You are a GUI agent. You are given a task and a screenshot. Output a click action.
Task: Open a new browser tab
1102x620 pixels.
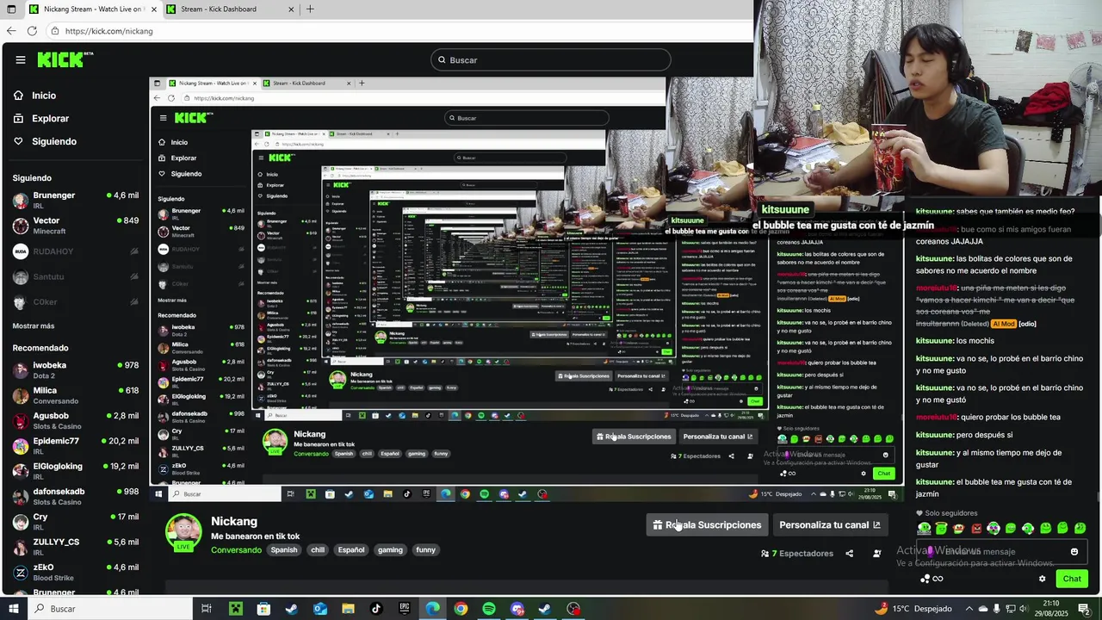point(310,9)
